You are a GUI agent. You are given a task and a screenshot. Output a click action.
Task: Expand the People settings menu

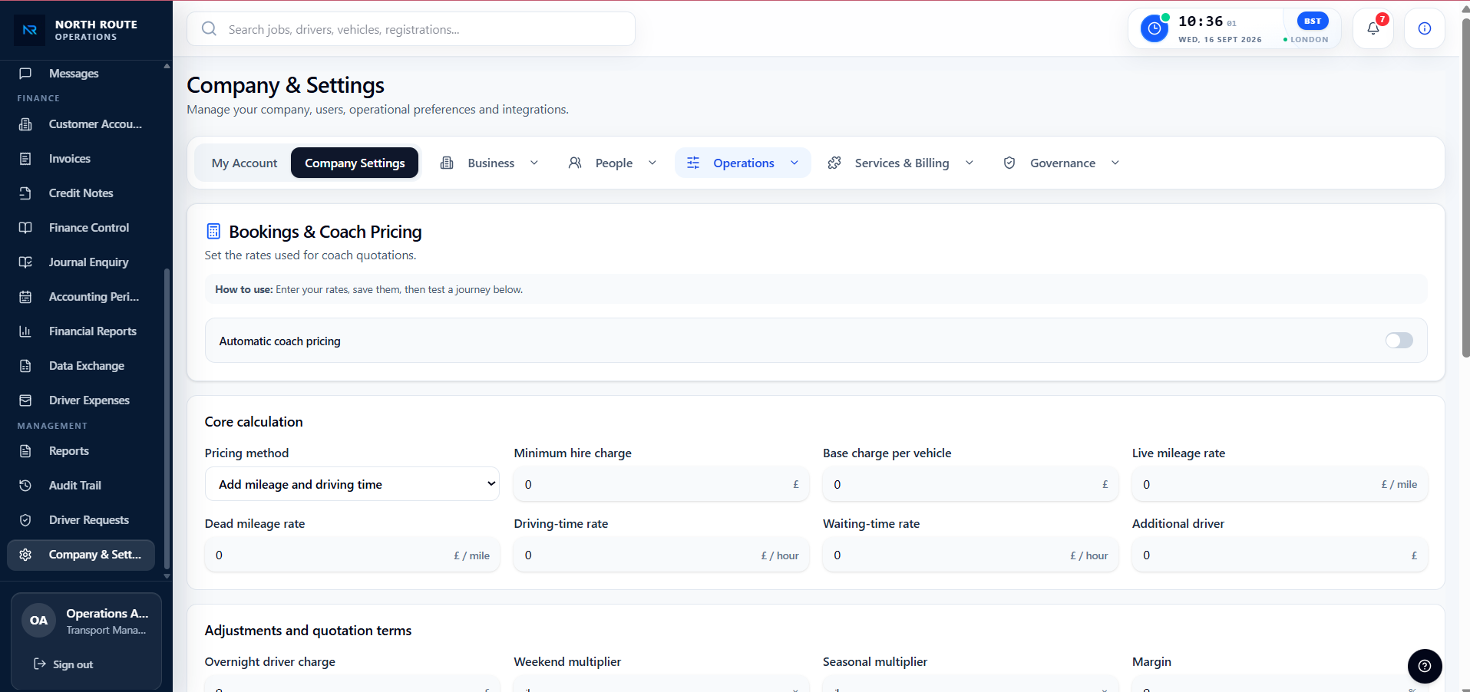(x=612, y=163)
